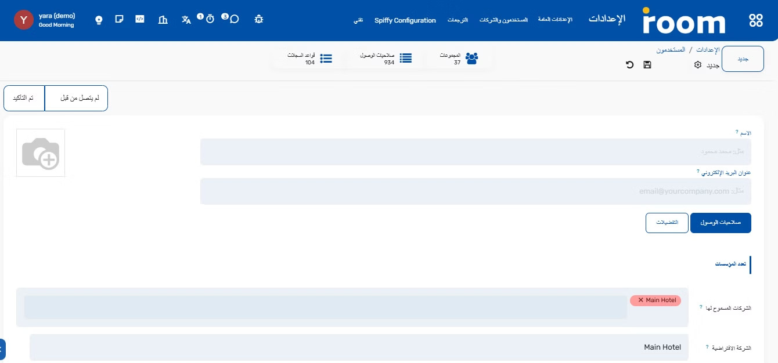Screen dimensions: 778x363
Task: Remove the Main Hotel tag from allowed companies
Action: [641, 300]
